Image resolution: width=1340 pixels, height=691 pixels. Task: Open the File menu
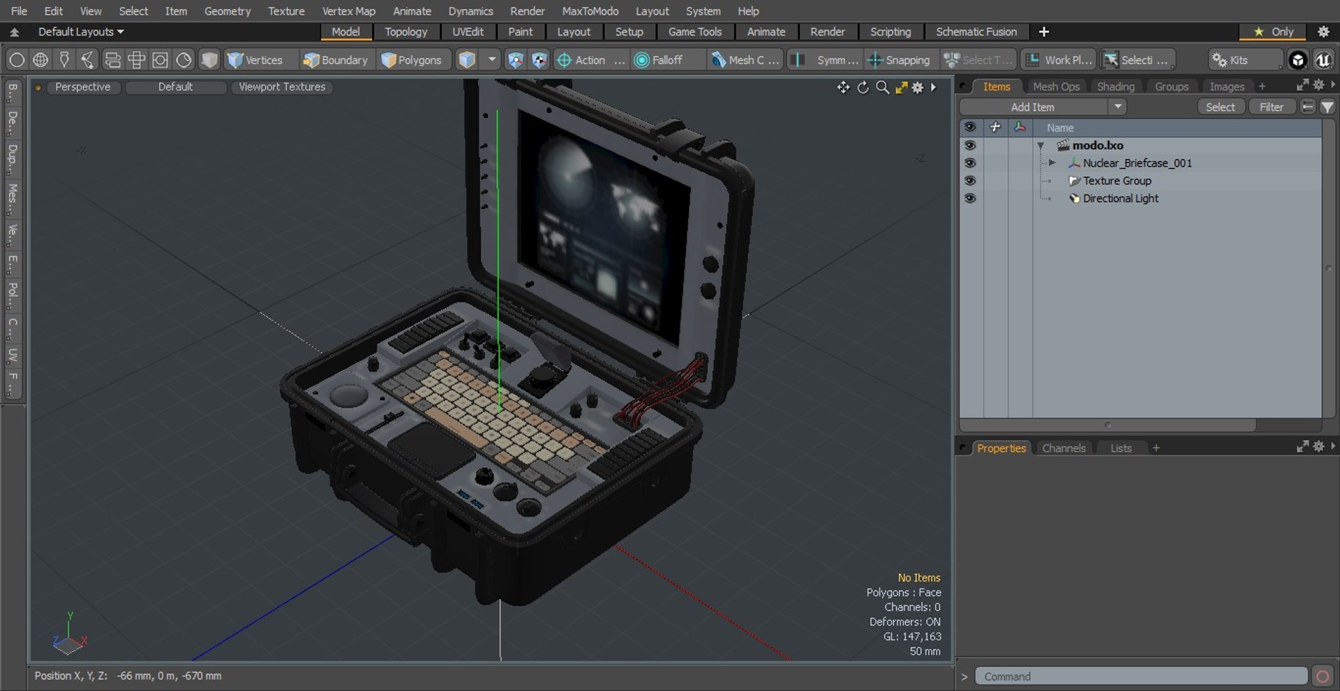click(19, 11)
